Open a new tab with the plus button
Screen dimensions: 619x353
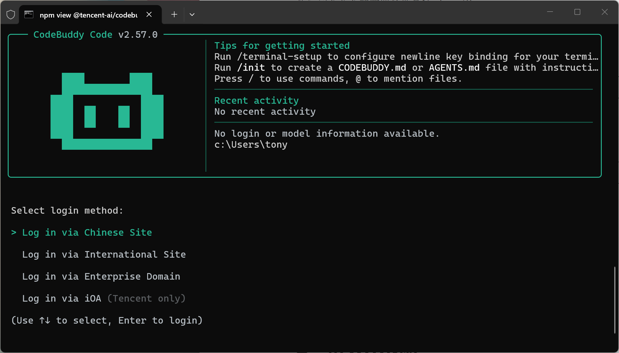[174, 15]
